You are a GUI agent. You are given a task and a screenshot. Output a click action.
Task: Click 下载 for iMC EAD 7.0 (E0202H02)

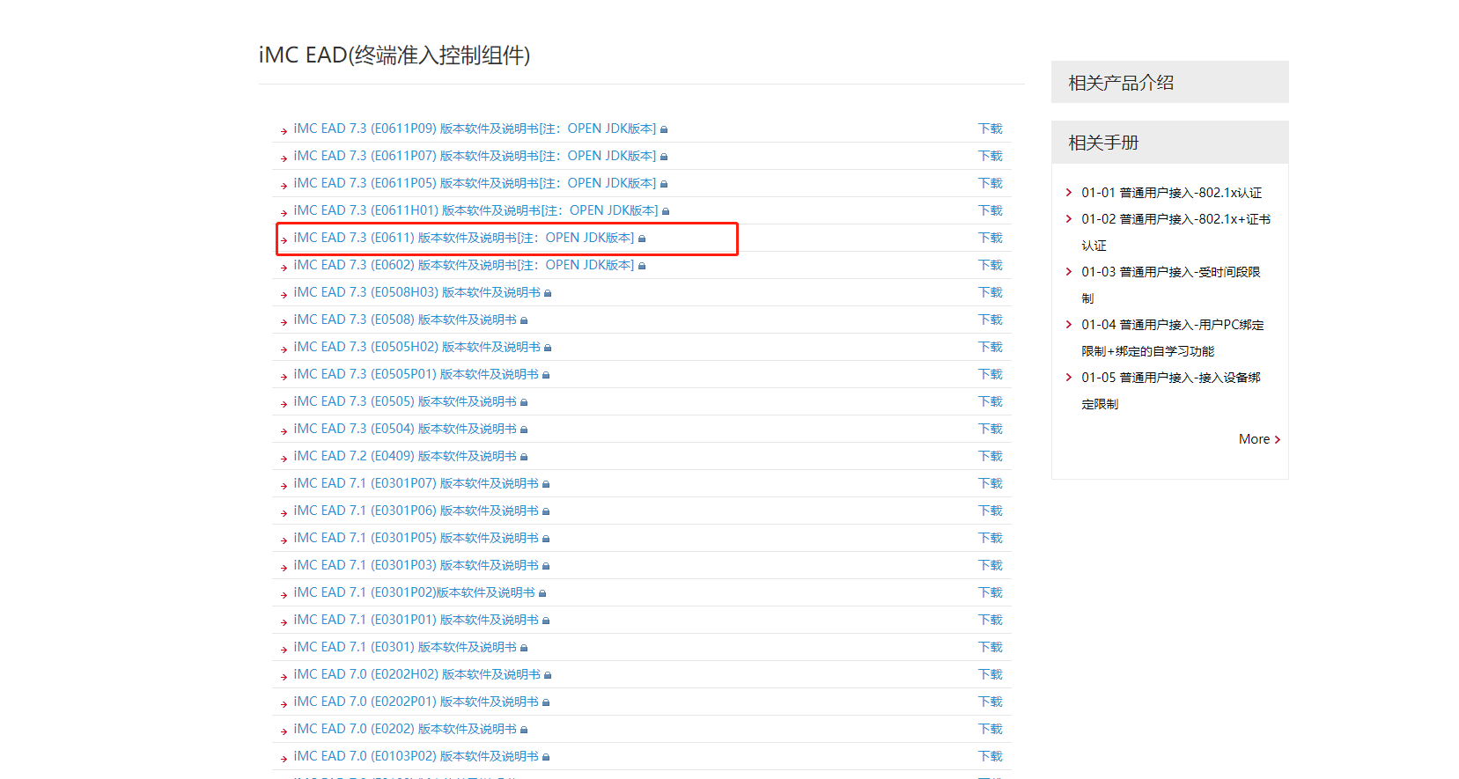[x=991, y=674]
